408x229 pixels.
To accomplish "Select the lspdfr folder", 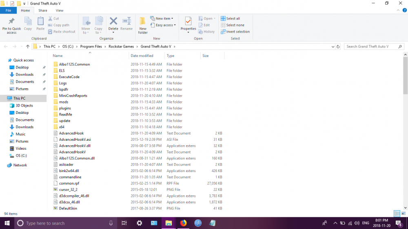I will tap(64, 89).
